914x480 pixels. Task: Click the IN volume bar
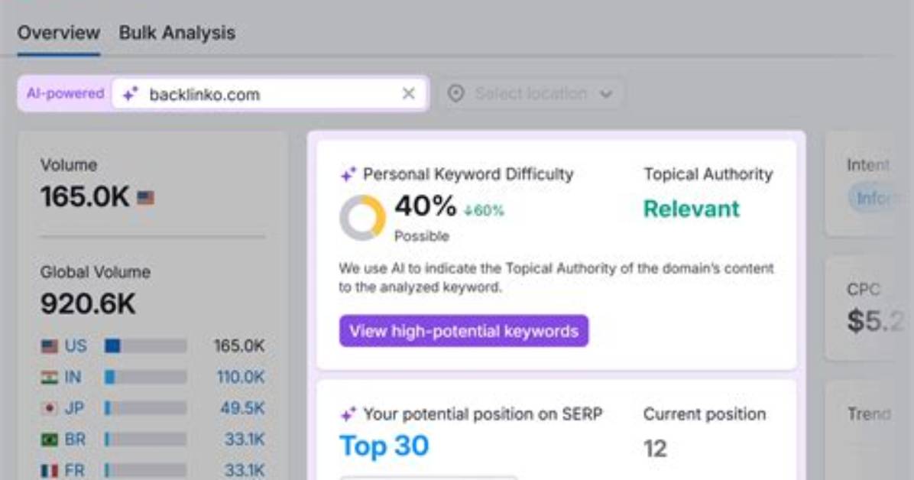(x=145, y=377)
